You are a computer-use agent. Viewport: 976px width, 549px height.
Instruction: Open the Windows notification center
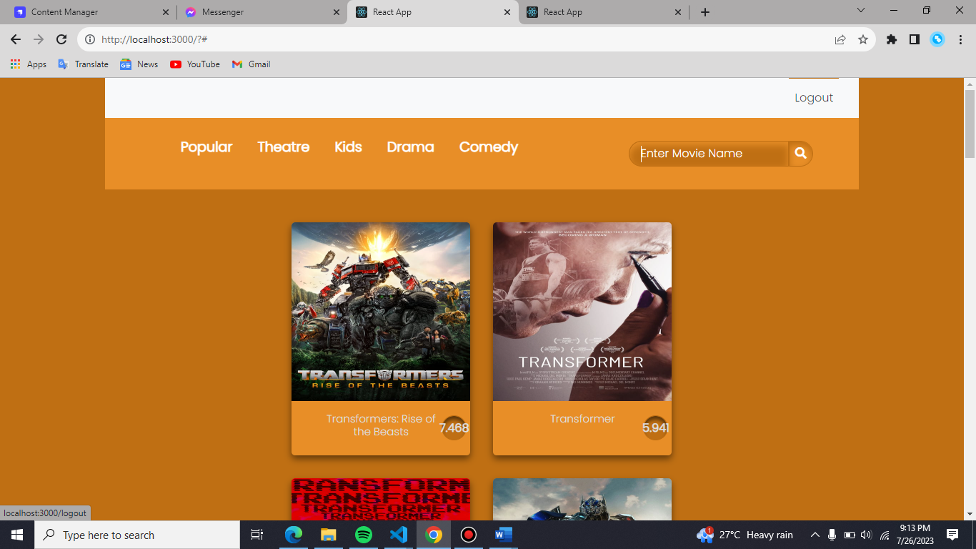pos(952,535)
